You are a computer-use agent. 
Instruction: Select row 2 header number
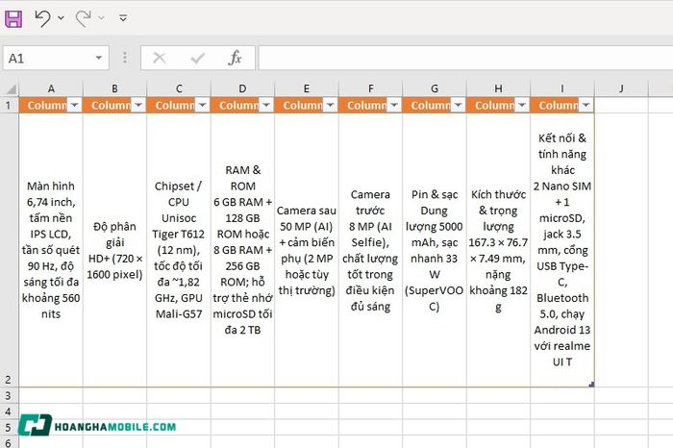[x=9, y=250]
